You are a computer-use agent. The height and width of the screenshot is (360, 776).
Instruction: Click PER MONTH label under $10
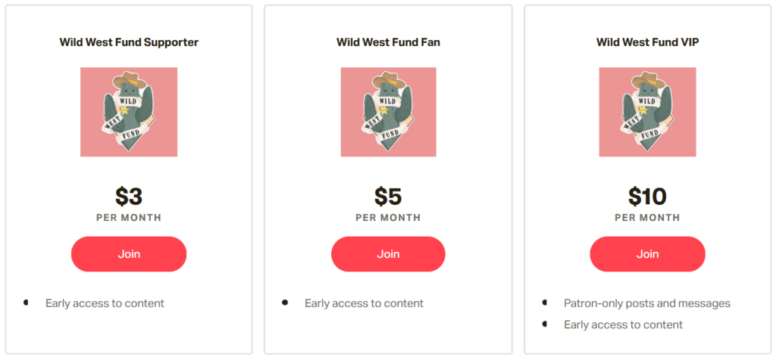[647, 218]
